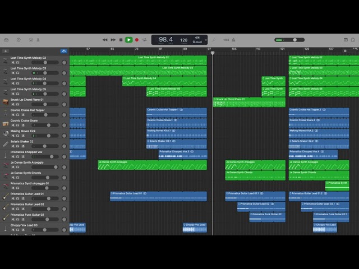359x269 pixels.
Task: Click the Fast Forward transport button
Action: tap(113, 40)
